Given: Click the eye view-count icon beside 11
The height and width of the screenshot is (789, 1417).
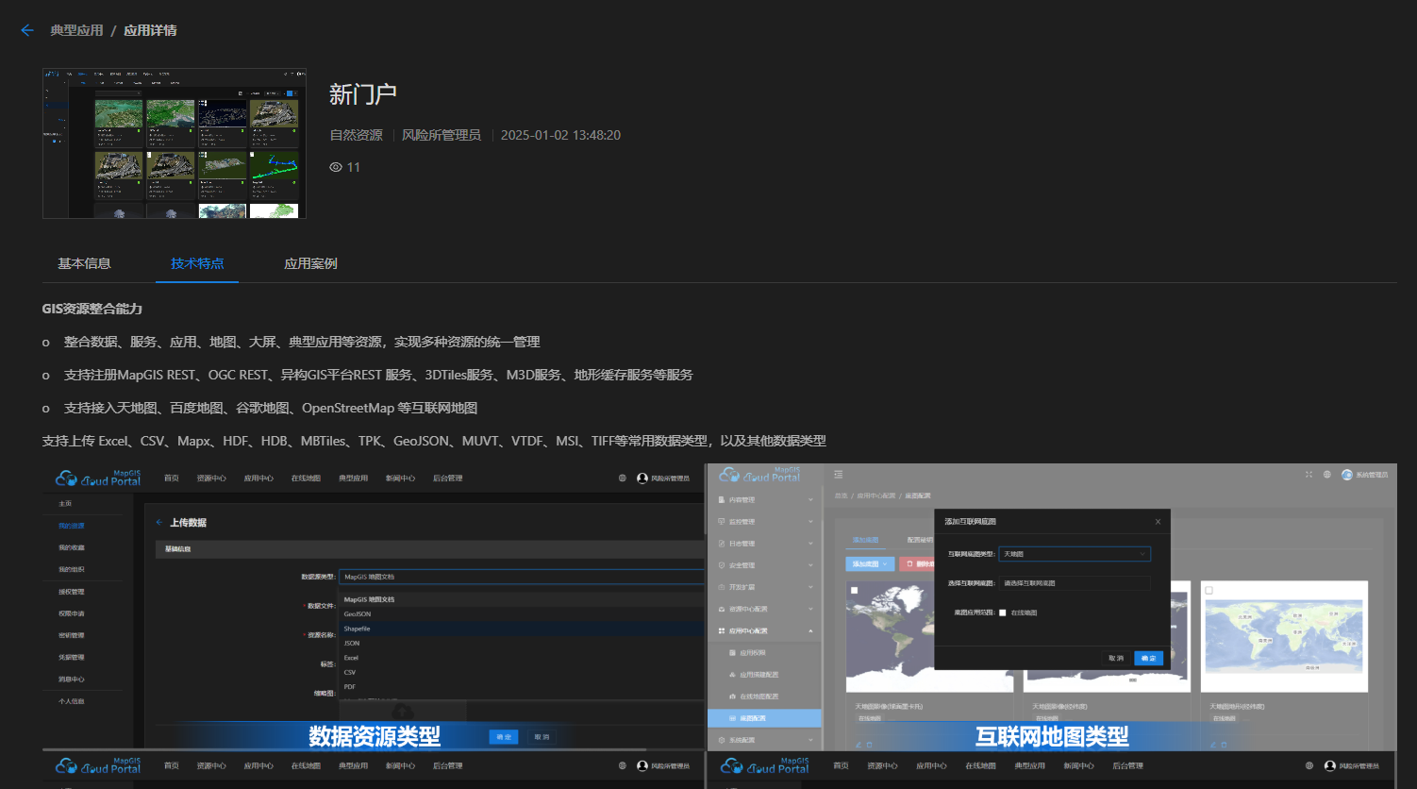Looking at the screenshot, I should (x=336, y=167).
